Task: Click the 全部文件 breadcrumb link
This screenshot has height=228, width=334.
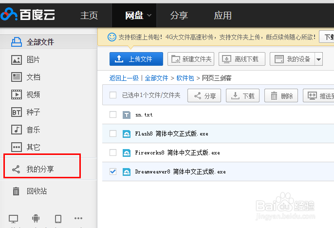Action: coord(157,78)
